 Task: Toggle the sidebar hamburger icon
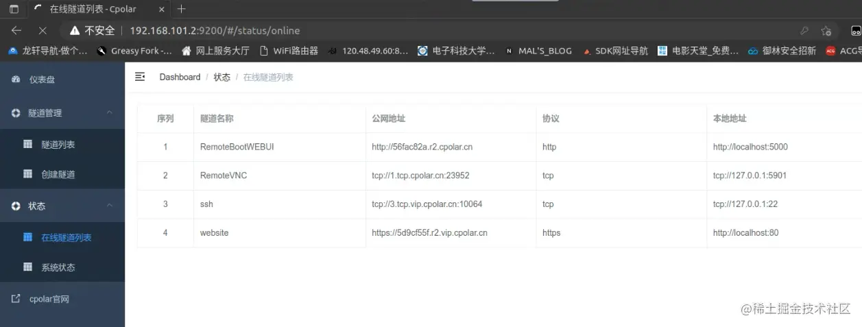coord(140,77)
